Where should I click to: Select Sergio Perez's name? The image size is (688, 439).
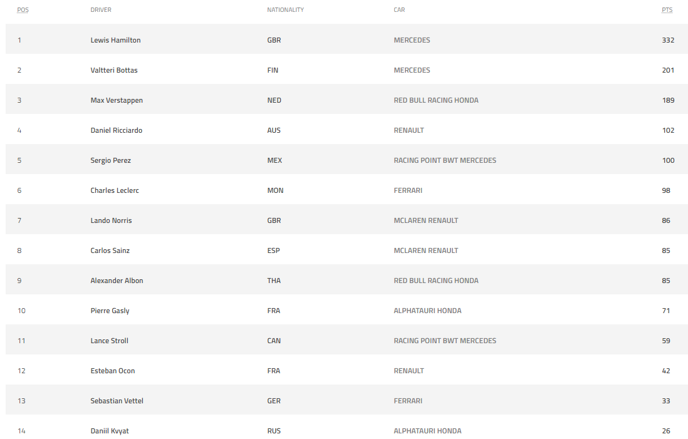coord(110,160)
